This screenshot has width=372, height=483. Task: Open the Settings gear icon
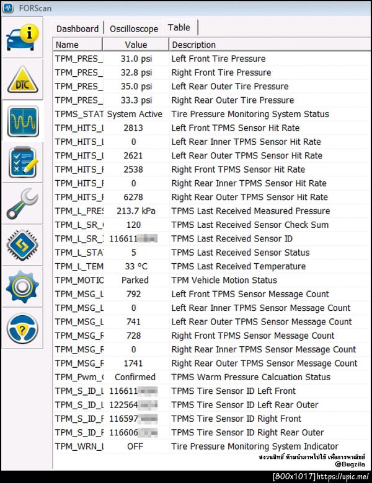click(22, 287)
